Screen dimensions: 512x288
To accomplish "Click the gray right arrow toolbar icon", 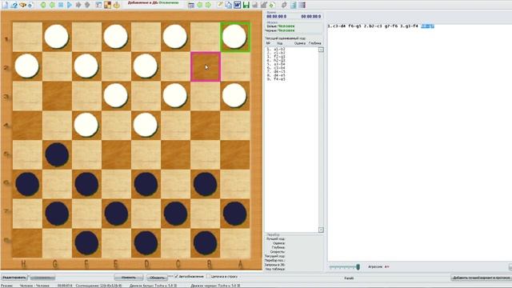I will 78,5.
